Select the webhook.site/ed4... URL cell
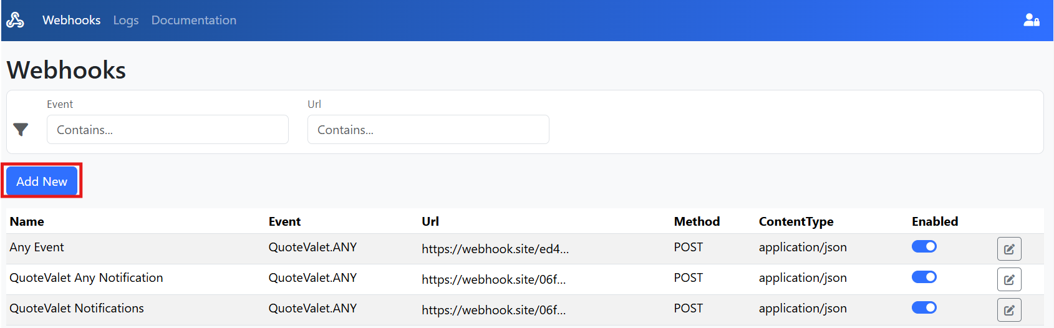The height and width of the screenshot is (328, 1054). click(495, 249)
